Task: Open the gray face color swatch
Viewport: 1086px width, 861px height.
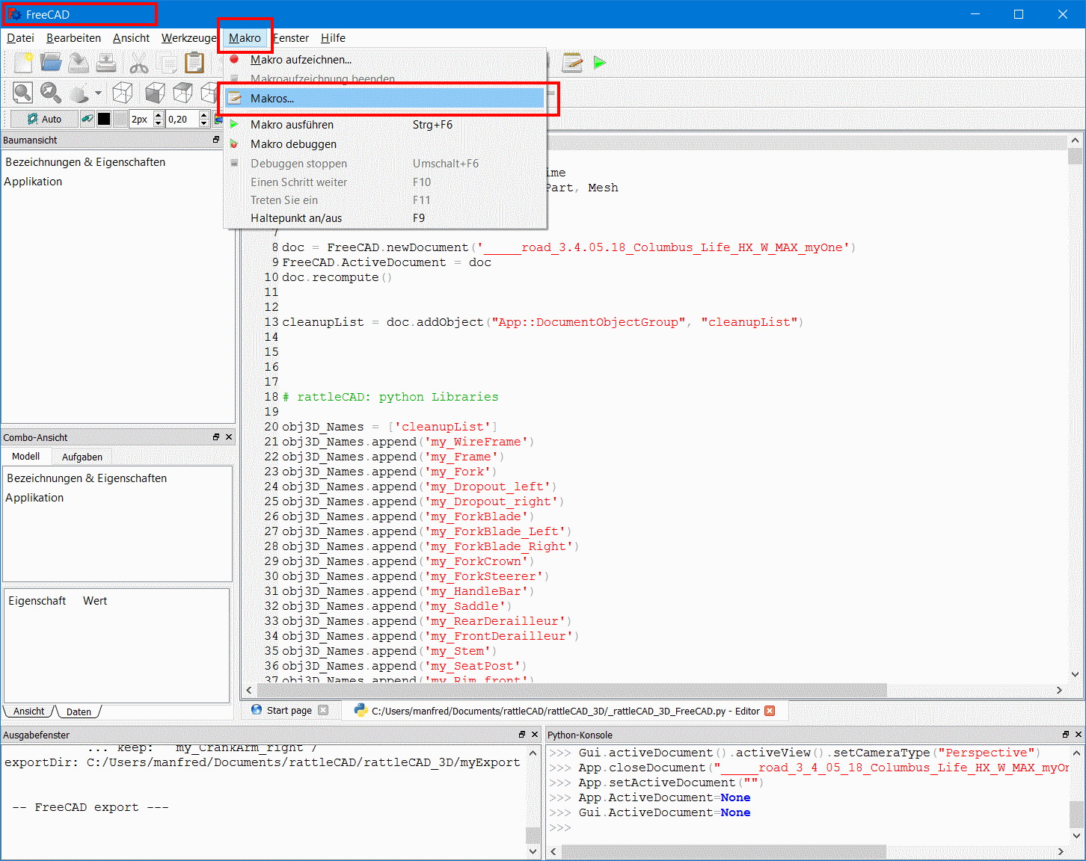Action: tap(120, 119)
